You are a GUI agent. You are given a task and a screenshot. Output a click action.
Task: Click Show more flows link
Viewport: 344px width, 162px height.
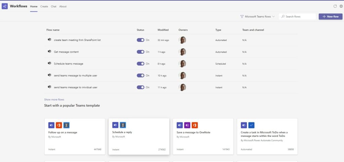coord(54,100)
